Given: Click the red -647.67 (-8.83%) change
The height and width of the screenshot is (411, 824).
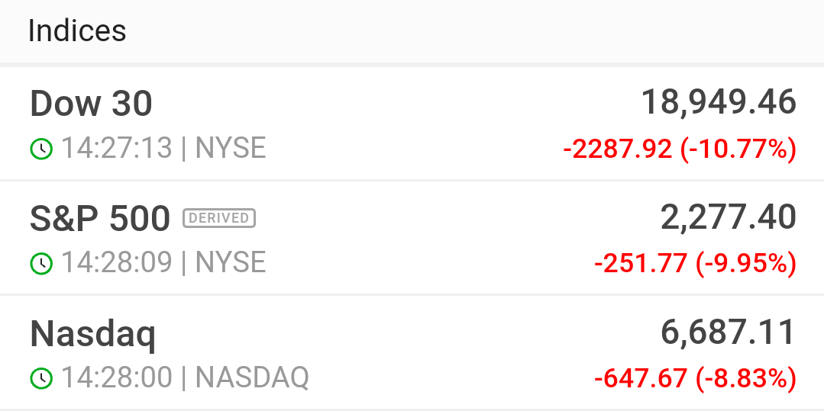Looking at the screenshot, I should click(x=695, y=378).
